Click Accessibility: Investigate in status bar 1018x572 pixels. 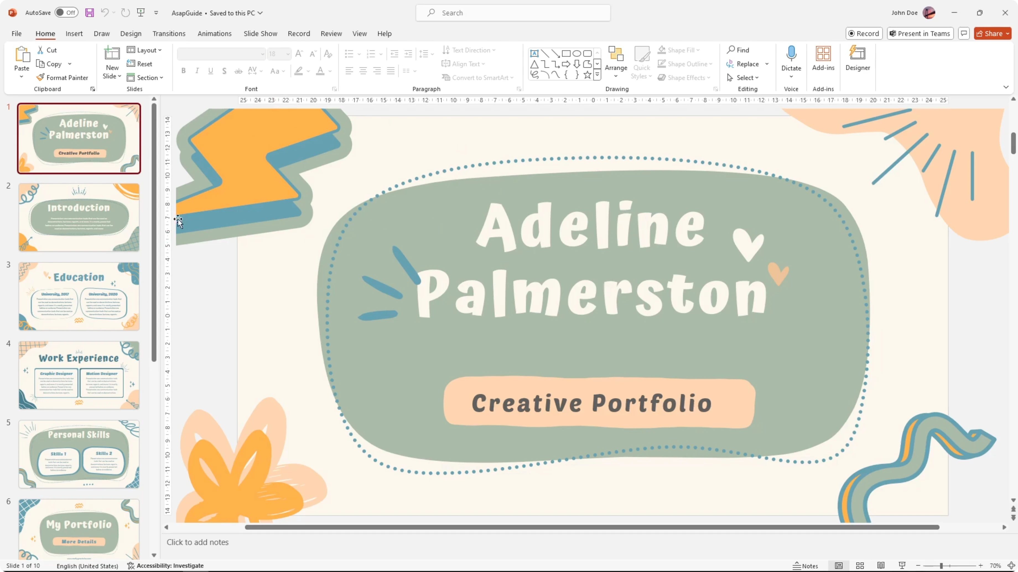pyautogui.click(x=166, y=565)
